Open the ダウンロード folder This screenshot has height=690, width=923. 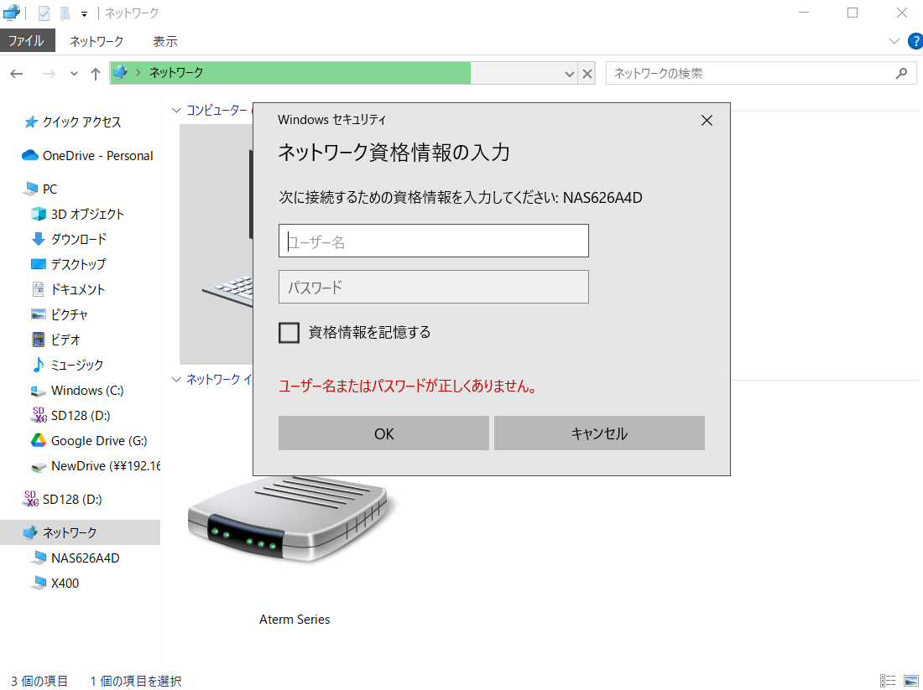coord(78,240)
